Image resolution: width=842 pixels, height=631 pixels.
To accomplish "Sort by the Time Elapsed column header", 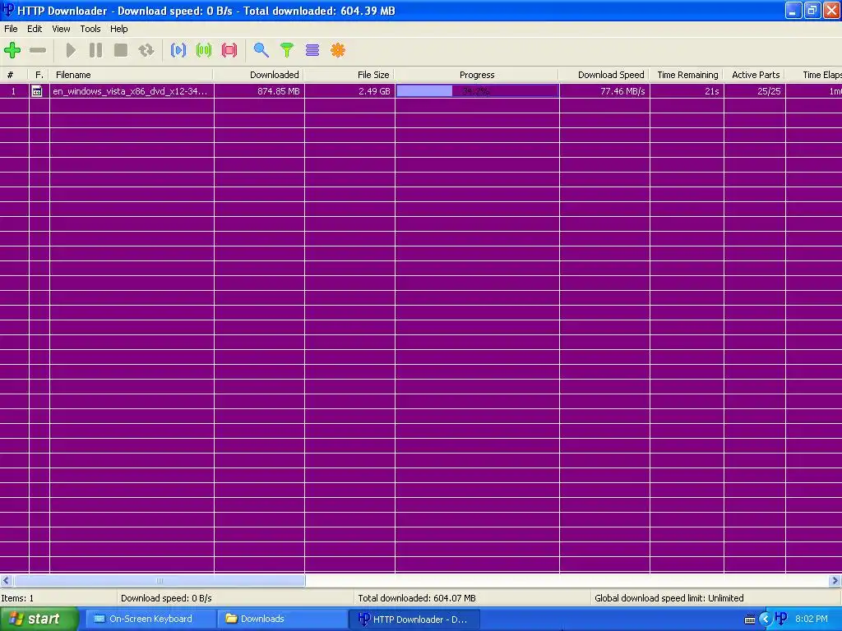I will click(813, 75).
